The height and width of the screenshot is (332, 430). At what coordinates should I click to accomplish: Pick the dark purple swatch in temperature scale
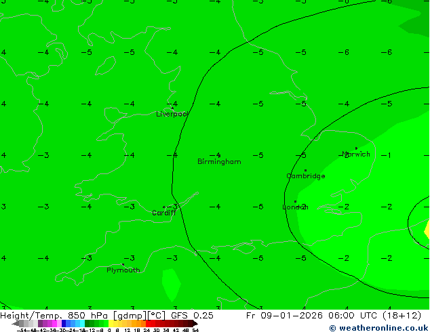40,323
